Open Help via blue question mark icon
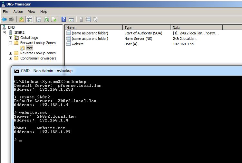This screenshot has height=163, width=242. click(x=64, y=20)
